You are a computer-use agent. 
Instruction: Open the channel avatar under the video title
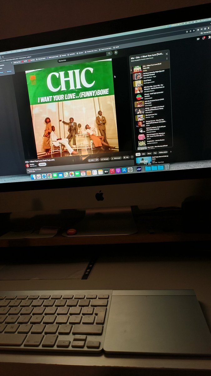(27, 165)
